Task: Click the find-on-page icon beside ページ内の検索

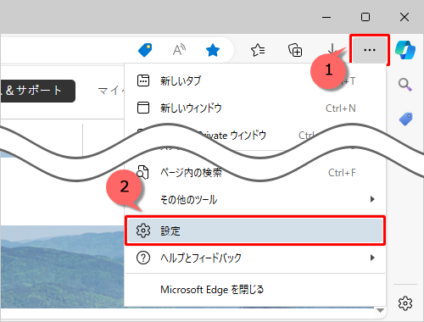Action: (142, 172)
